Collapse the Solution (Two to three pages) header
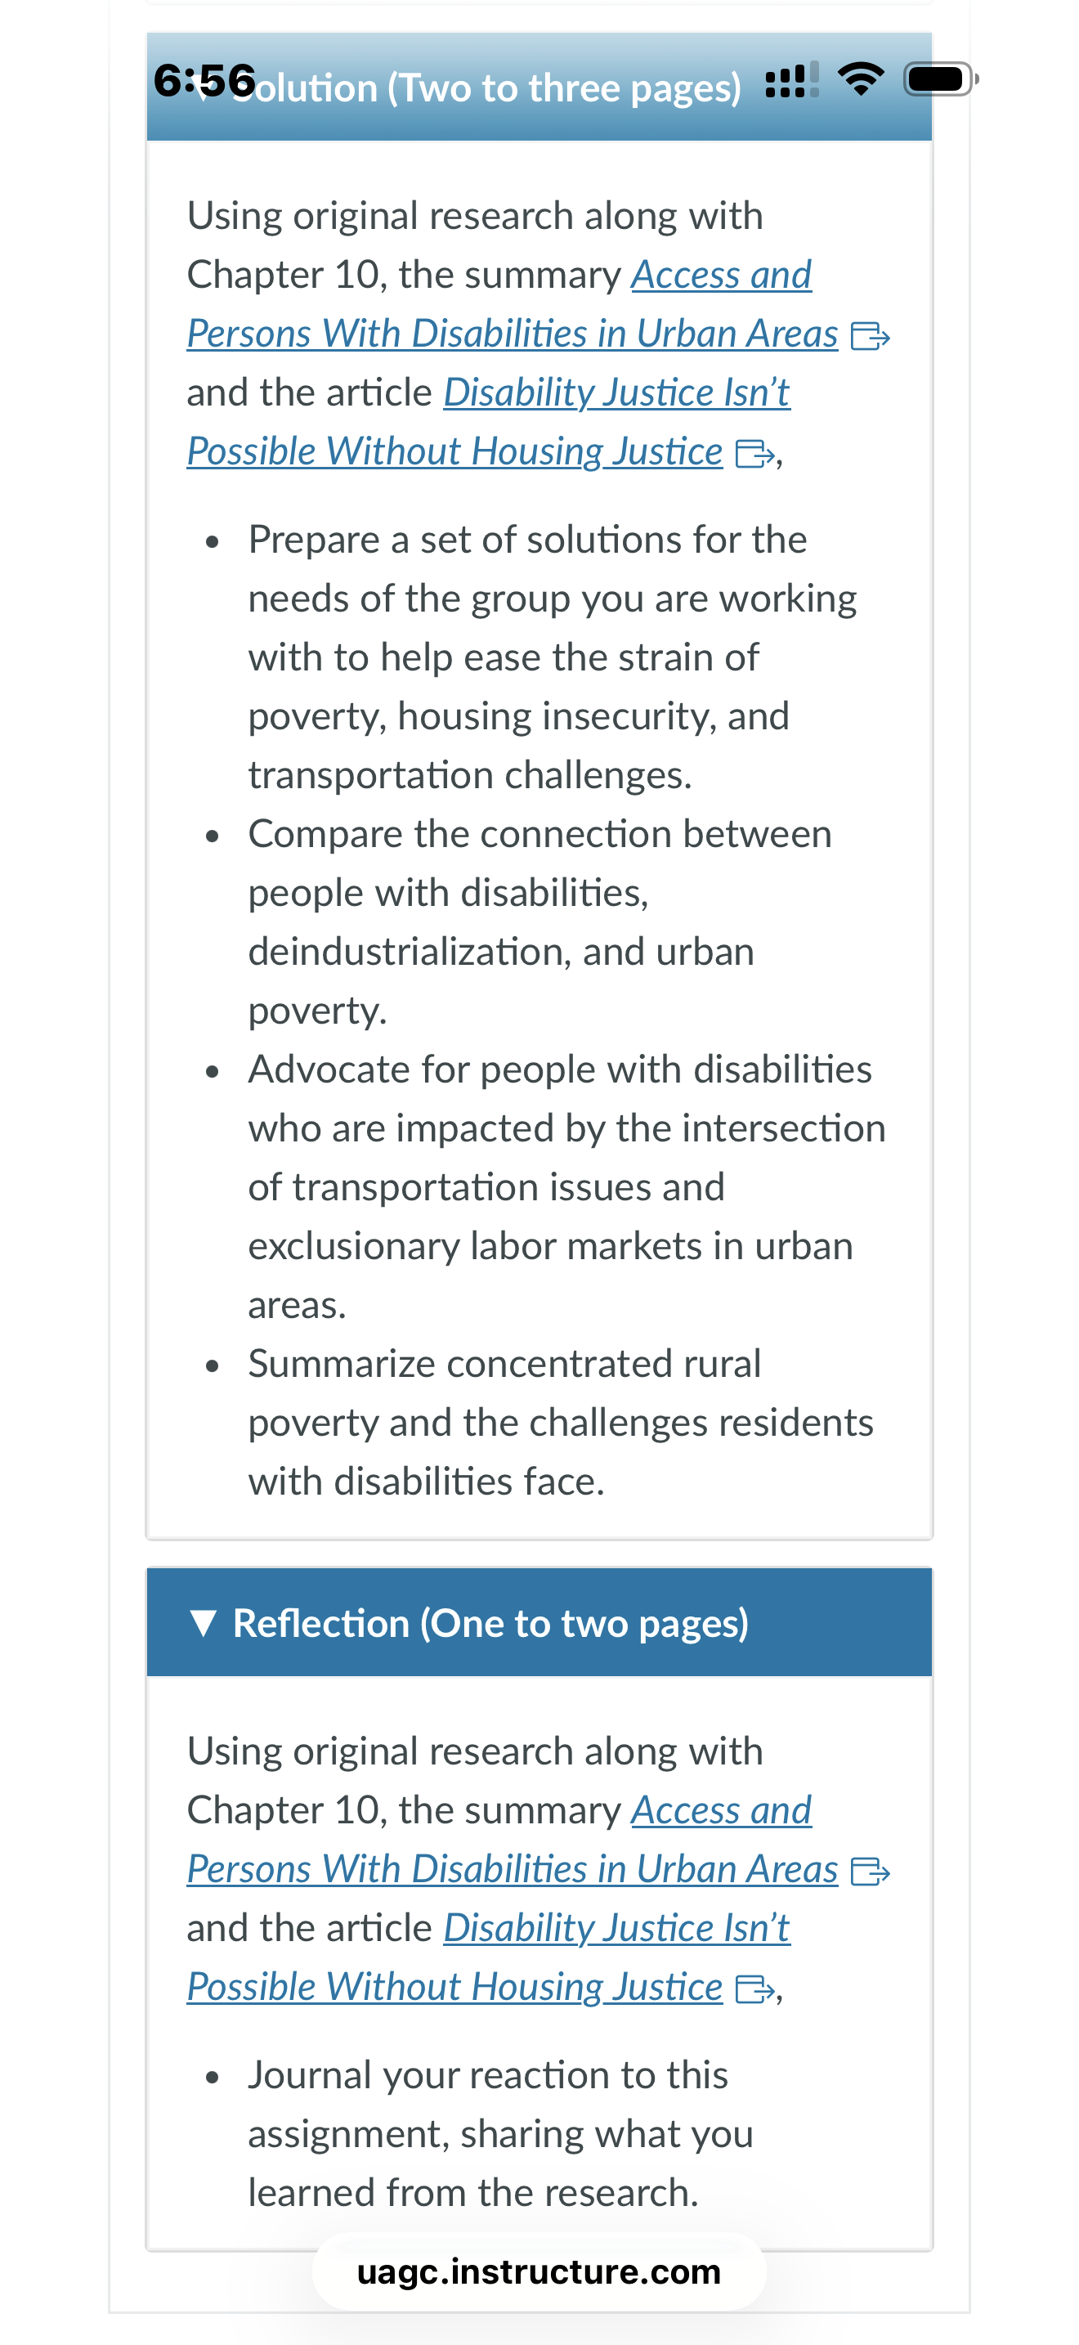This screenshot has height=2345, width=1079. click(539, 87)
